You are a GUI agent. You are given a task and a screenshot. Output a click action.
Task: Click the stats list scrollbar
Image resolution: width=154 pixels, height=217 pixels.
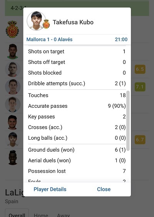128,121
